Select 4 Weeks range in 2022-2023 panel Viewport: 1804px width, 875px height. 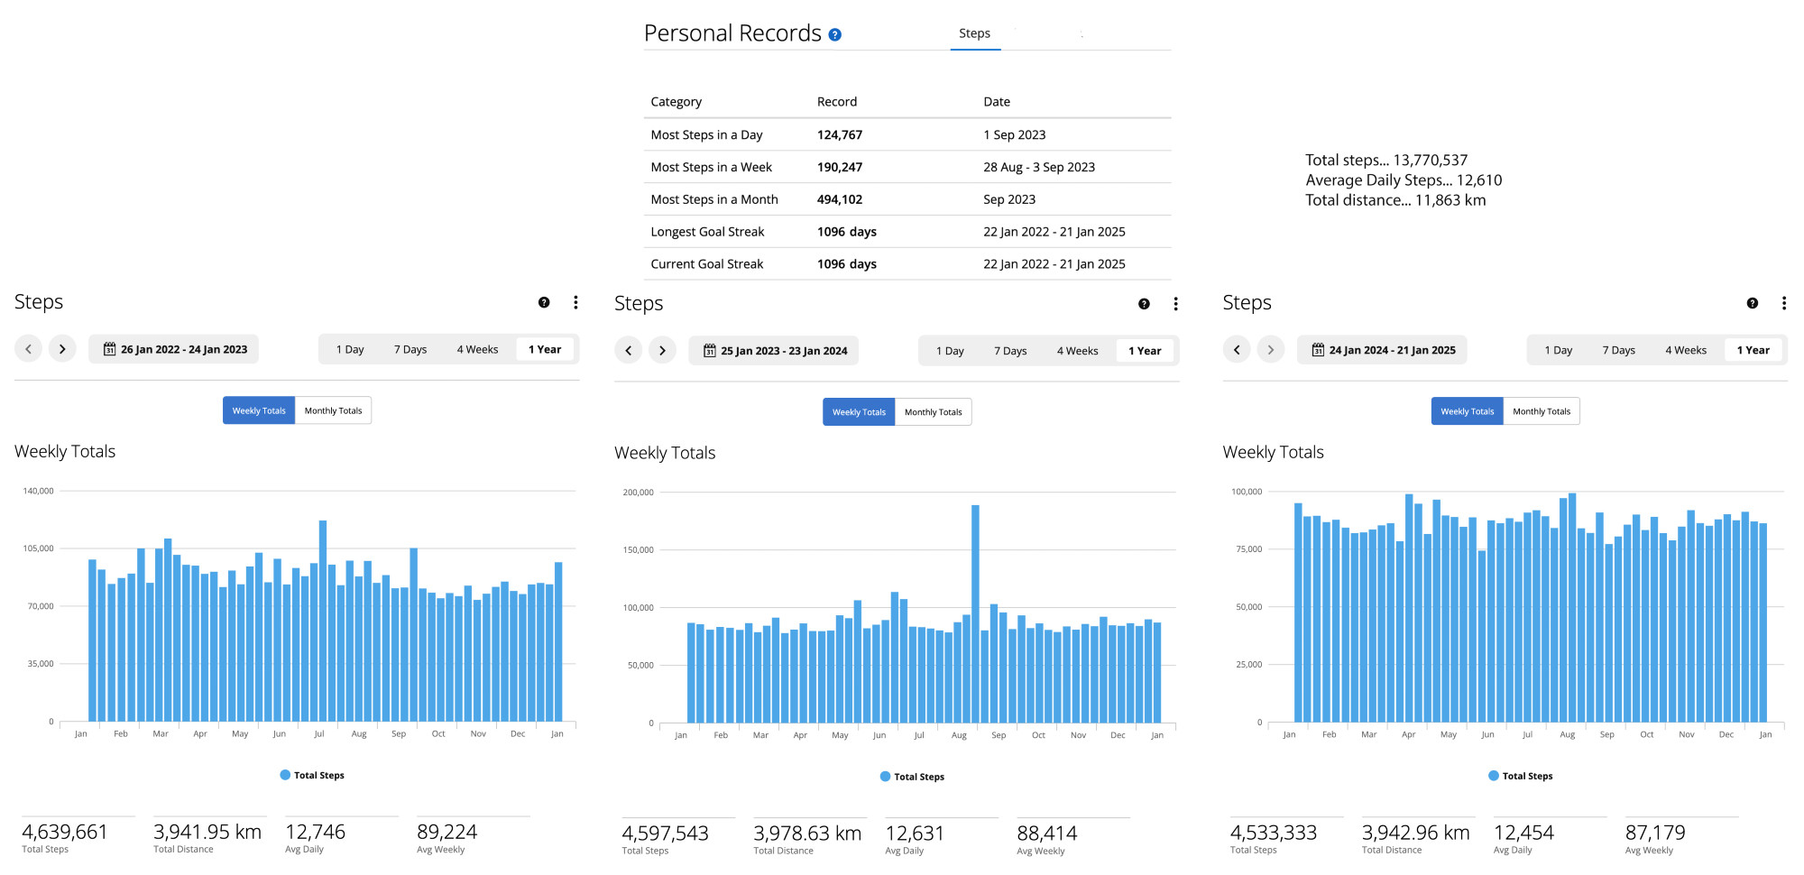tap(477, 349)
